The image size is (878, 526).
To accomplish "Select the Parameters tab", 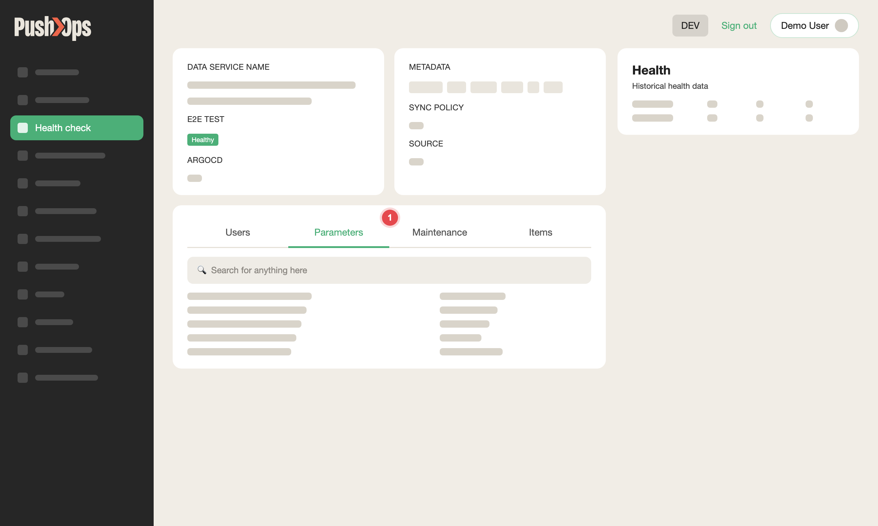I will click(339, 232).
